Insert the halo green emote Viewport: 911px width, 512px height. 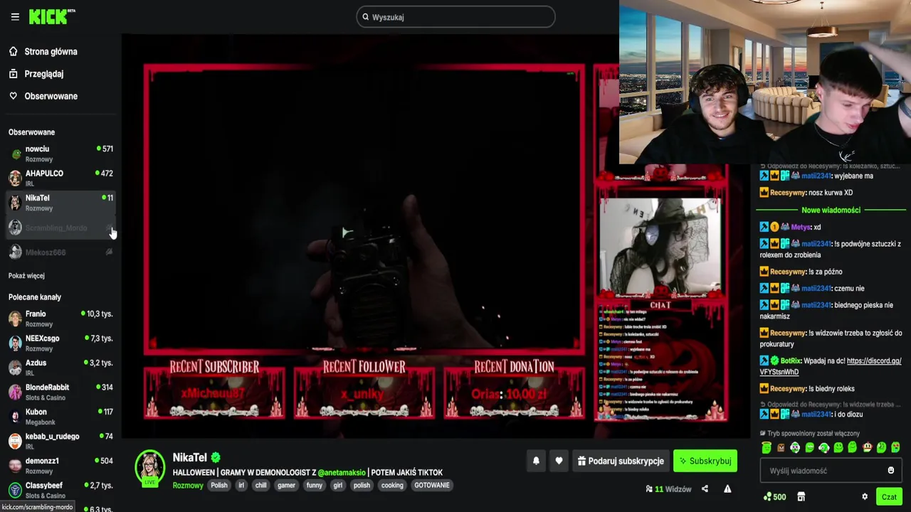[767, 447]
